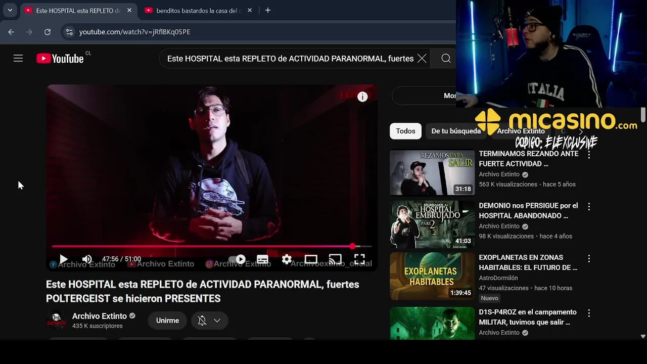Select the 'Archivo Extinto' filter chip
This screenshot has width=647, height=364.
pos(521,131)
